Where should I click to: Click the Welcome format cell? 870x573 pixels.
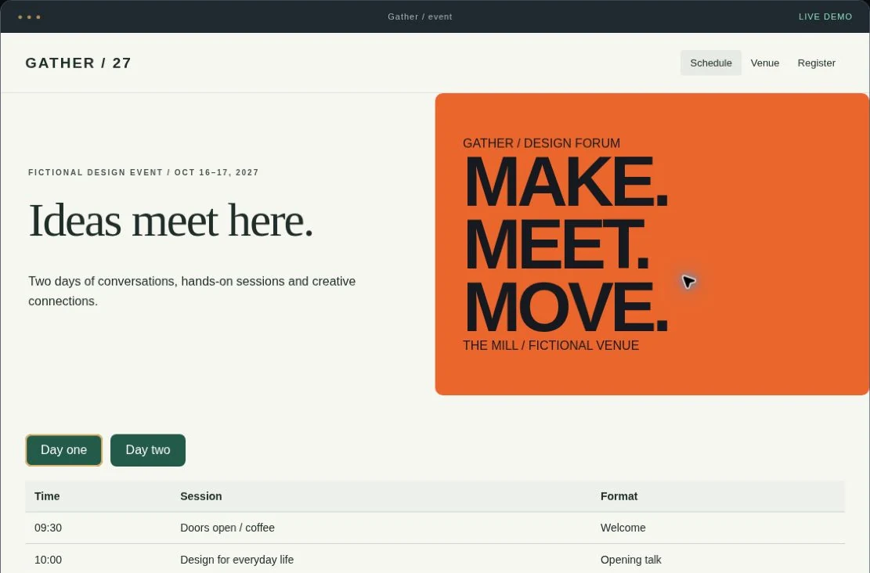point(623,528)
